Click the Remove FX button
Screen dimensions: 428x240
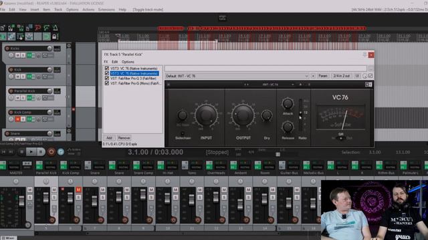(124, 138)
